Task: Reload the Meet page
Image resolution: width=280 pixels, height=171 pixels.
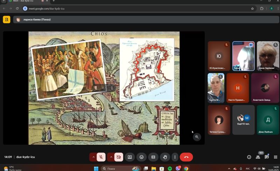Action: pos(17,9)
